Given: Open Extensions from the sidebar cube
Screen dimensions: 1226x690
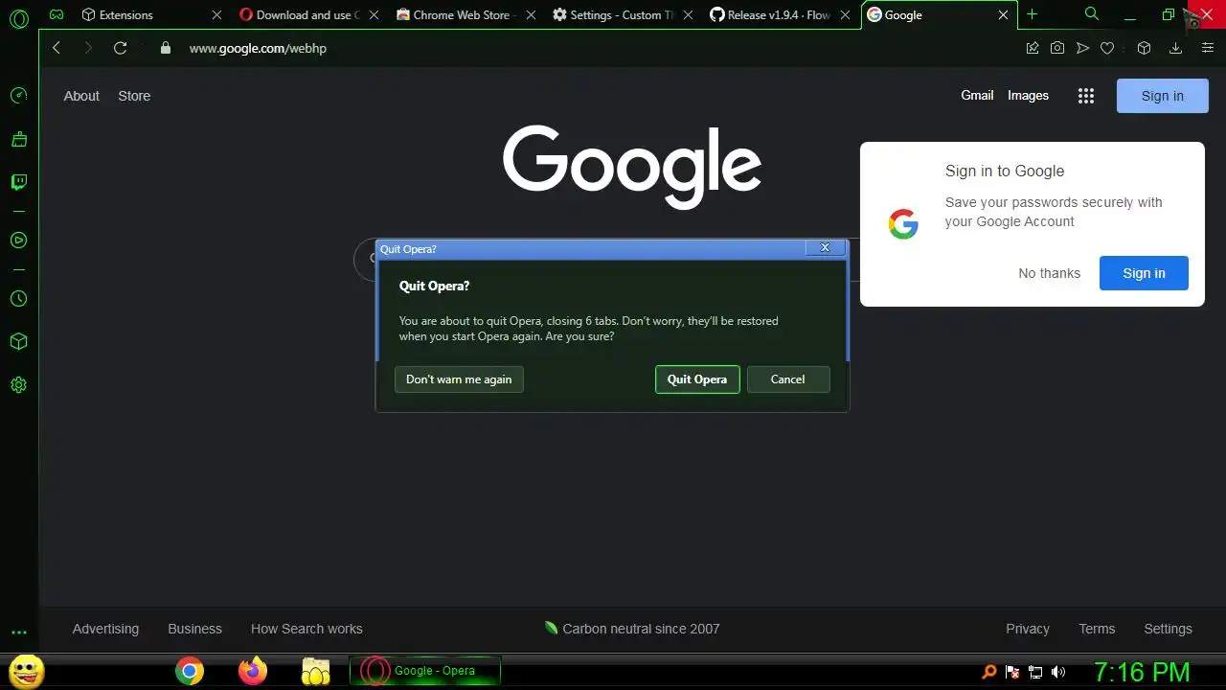Looking at the screenshot, I should [18, 342].
